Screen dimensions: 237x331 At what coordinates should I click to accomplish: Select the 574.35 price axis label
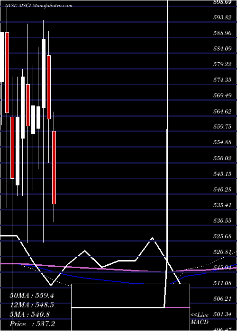(222, 80)
